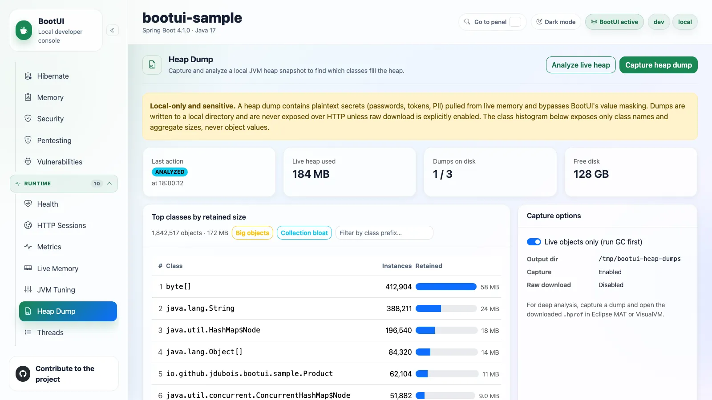Click the ANALYZED status badge
712x400 pixels.
[170, 172]
